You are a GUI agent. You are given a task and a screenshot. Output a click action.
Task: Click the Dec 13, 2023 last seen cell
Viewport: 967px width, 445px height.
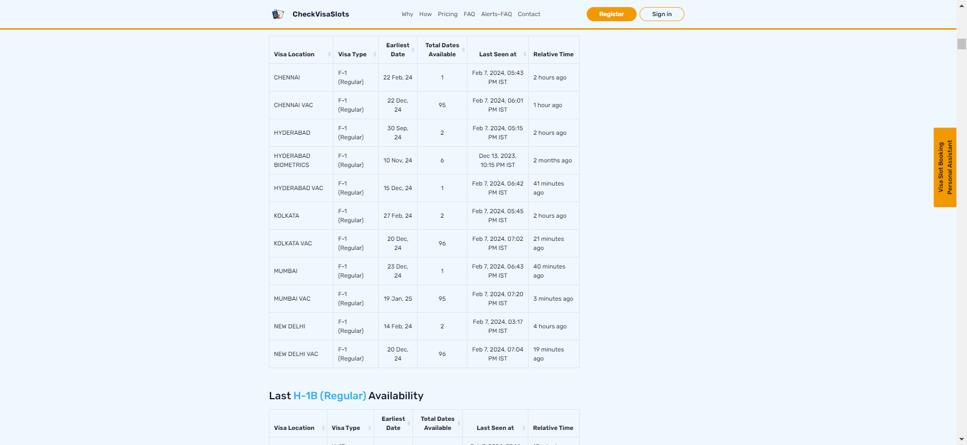tap(498, 160)
